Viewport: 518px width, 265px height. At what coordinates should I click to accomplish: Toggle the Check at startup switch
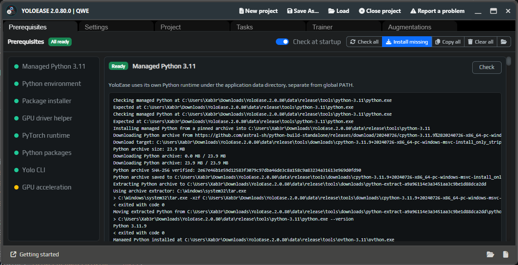click(282, 42)
